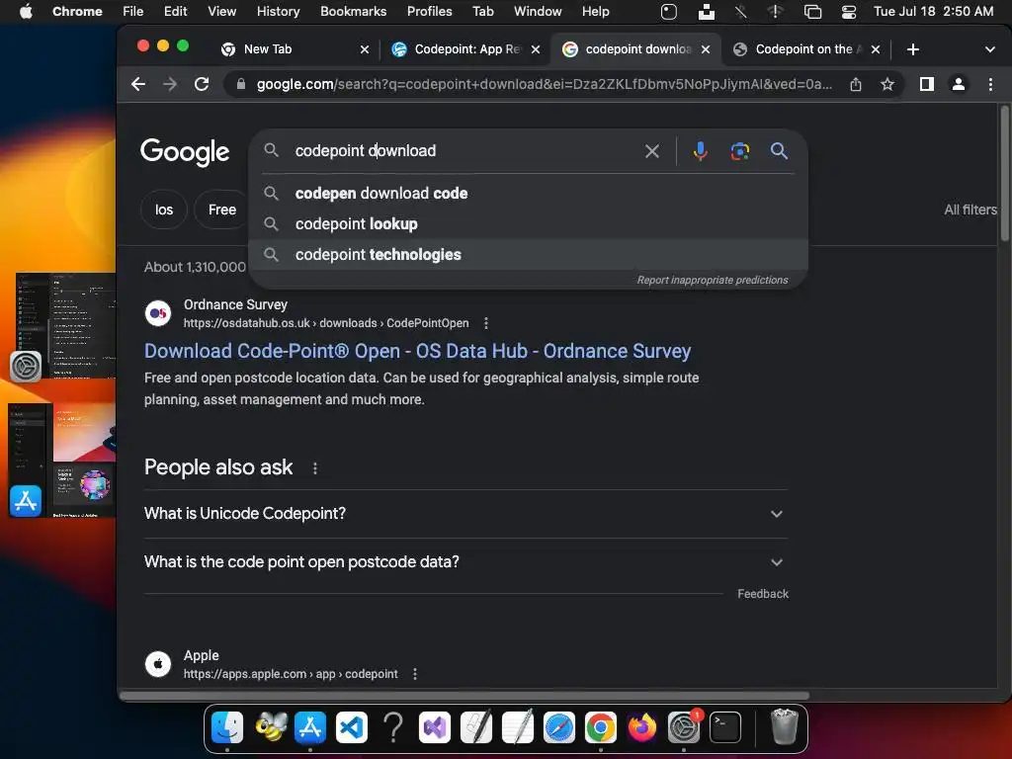Close the New Tab tab
Screen dimensions: 1012x759
pos(365,49)
